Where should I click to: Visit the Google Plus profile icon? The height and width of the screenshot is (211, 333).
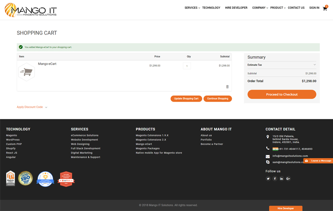coord(288,179)
